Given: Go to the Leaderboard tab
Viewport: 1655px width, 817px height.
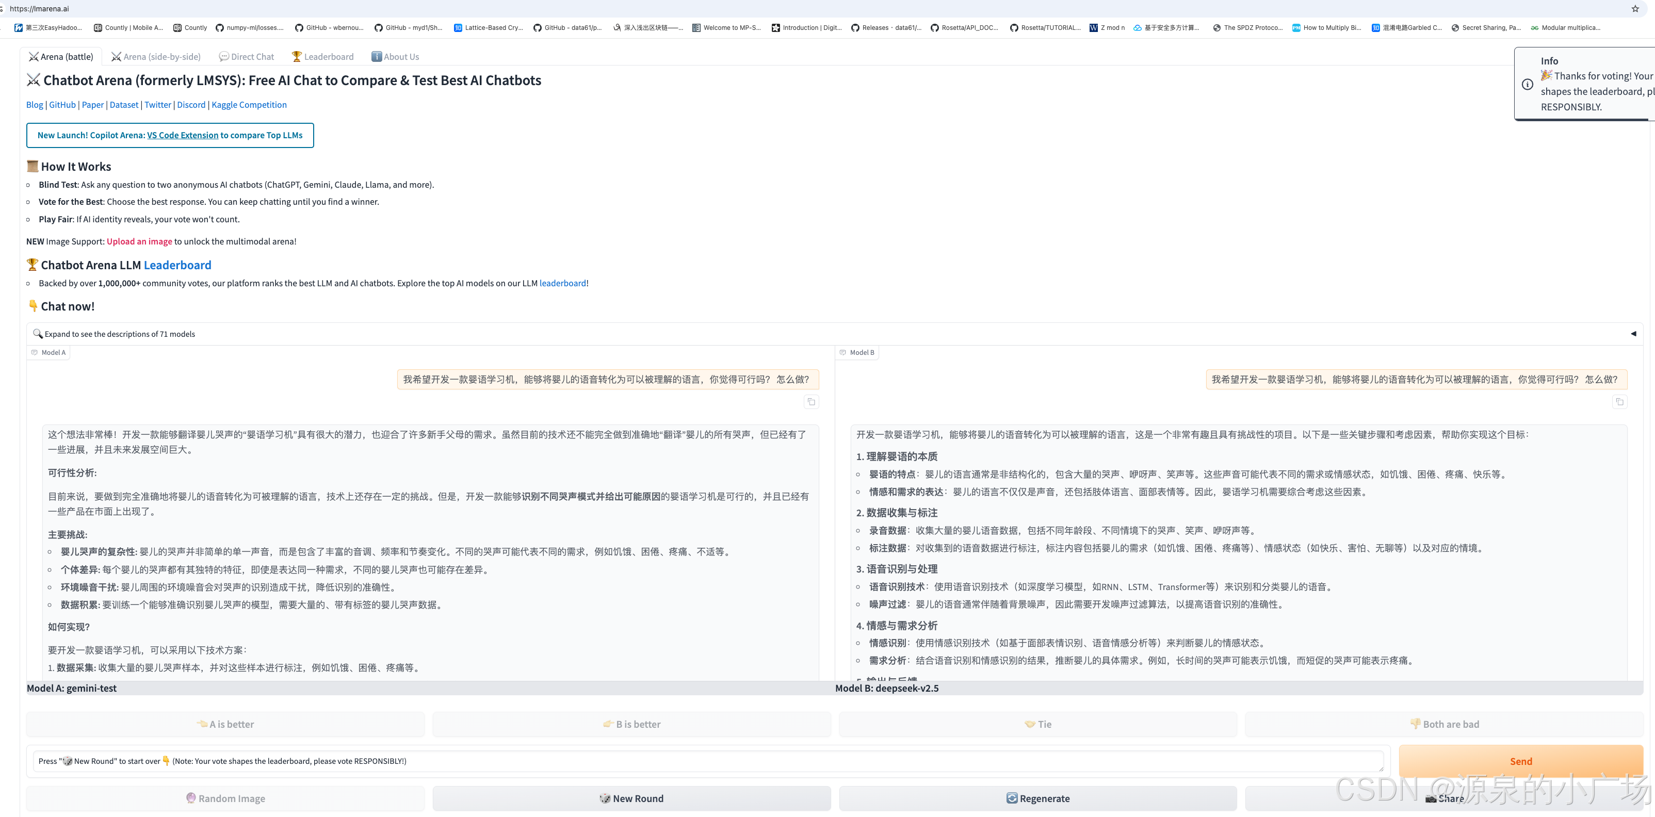Looking at the screenshot, I should (322, 57).
